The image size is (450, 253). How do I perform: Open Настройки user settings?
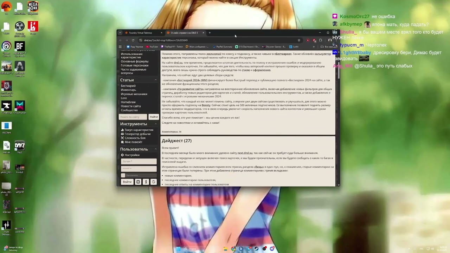[130, 155]
